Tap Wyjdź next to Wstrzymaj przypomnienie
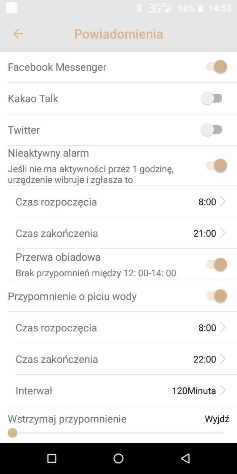This screenshot has height=474, width=237. 217,419
